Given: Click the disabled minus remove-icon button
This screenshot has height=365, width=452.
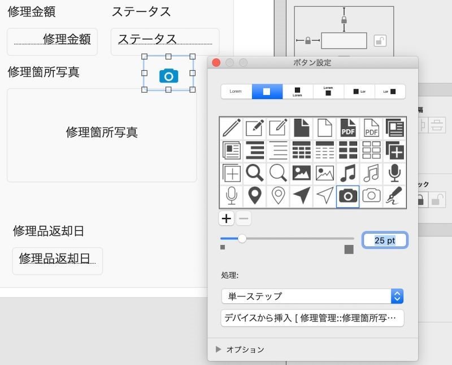Looking at the screenshot, I should pyautogui.click(x=244, y=218).
